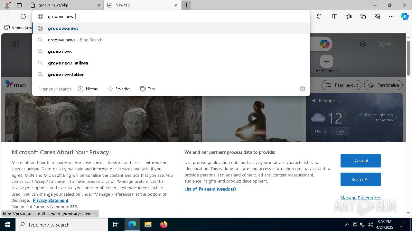Image resolution: width=412 pixels, height=231 pixels.
Task: Click the browser refresh button
Action: 23,16
